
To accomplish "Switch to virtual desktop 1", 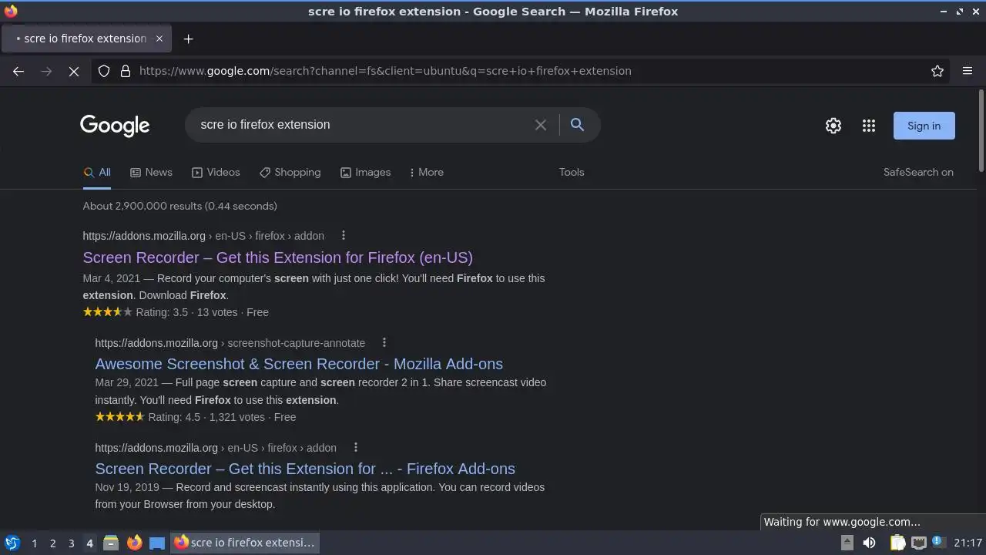I will click(x=34, y=543).
